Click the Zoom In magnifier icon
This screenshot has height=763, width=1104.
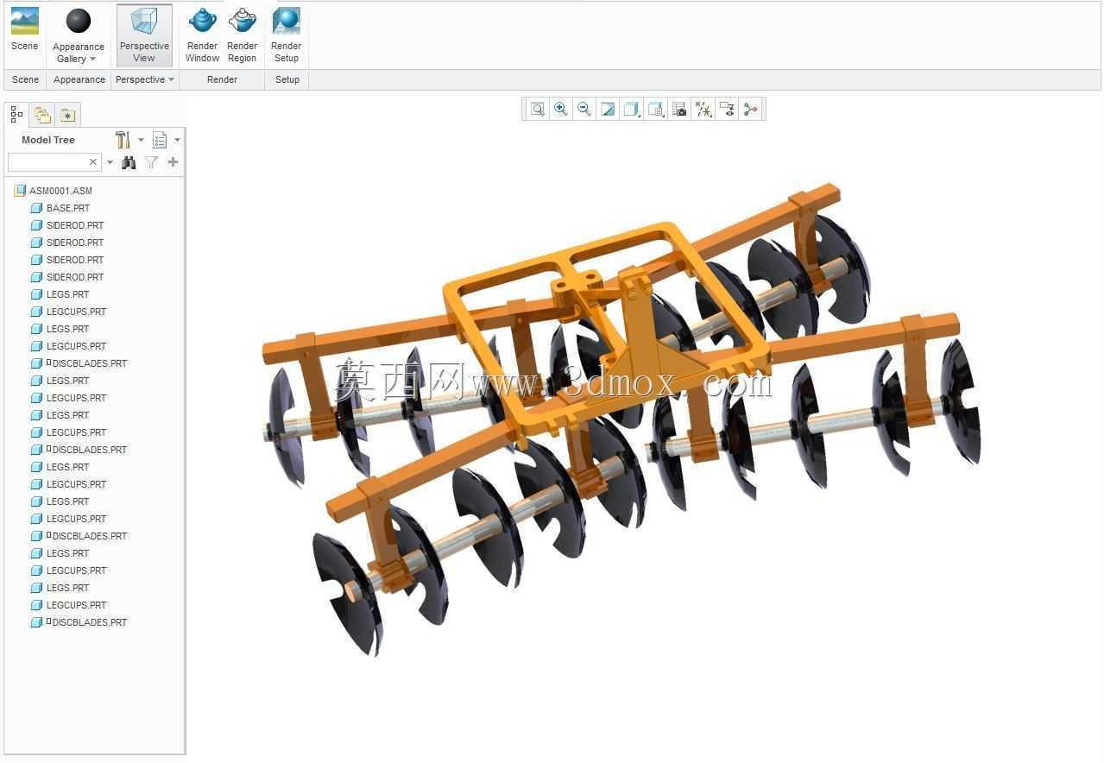pyautogui.click(x=561, y=109)
